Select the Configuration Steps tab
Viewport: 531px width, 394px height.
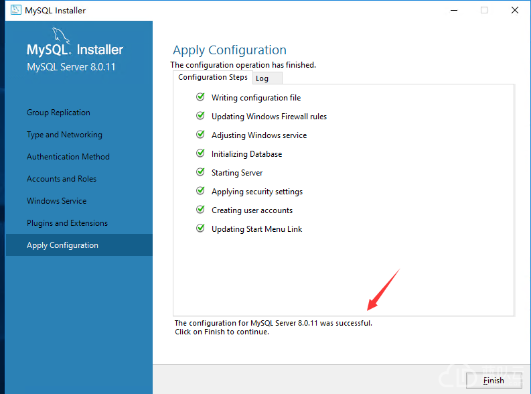[213, 77]
